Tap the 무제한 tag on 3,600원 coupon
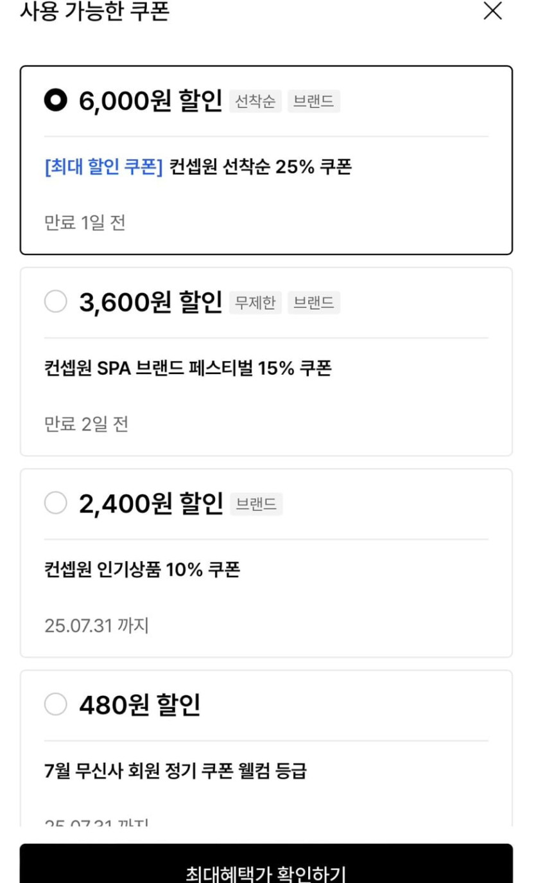536x883 pixels. click(255, 303)
